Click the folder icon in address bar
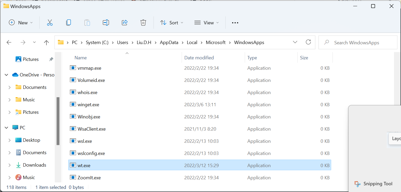This screenshot has height=192, width=401. point(61,42)
